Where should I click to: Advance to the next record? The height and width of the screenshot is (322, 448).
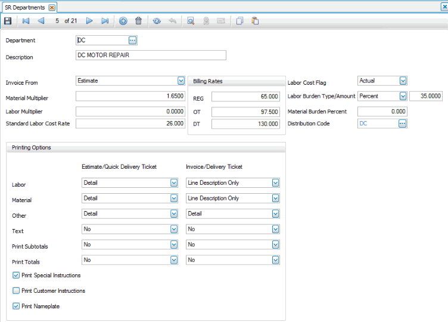pyautogui.click(x=89, y=21)
